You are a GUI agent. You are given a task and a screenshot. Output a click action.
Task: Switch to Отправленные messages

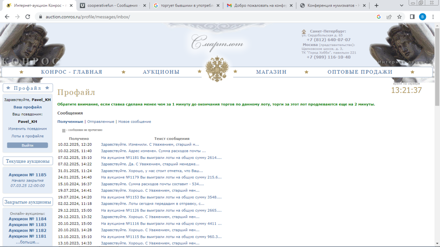point(101,121)
